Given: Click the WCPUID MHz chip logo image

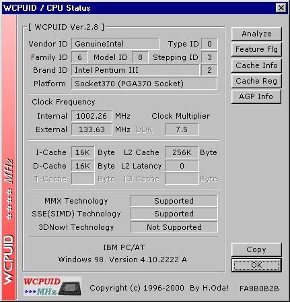Looking at the screenshot, I should click(x=52, y=286).
